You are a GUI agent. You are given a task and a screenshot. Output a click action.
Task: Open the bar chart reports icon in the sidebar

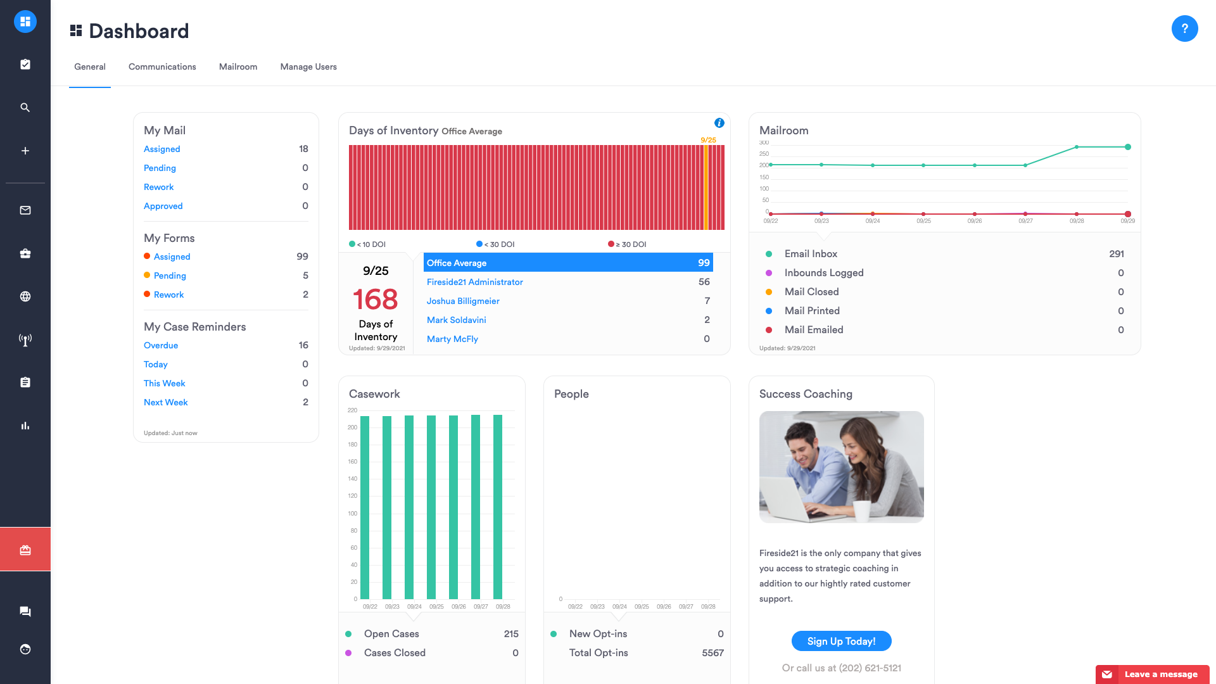click(x=25, y=426)
